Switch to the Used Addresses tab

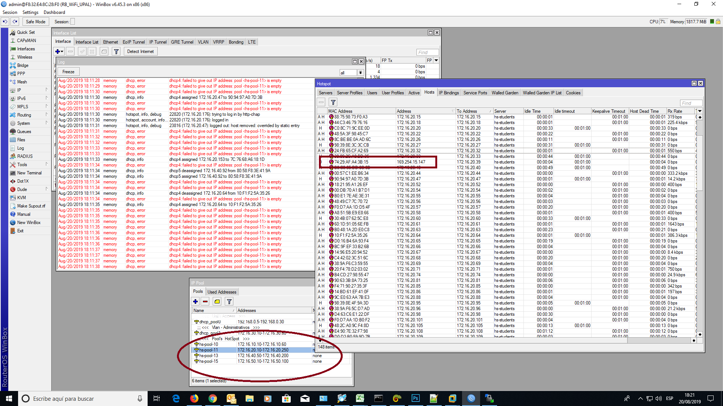click(222, 292)
